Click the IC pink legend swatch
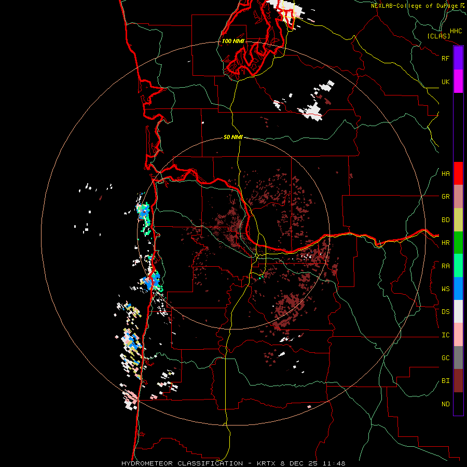Screen dimensions: 467x467 tap(458, 335)
